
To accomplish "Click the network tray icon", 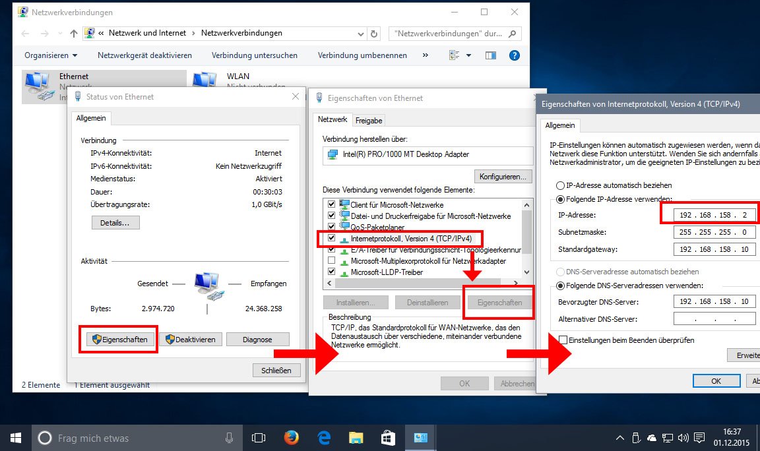I will point(668,438).
